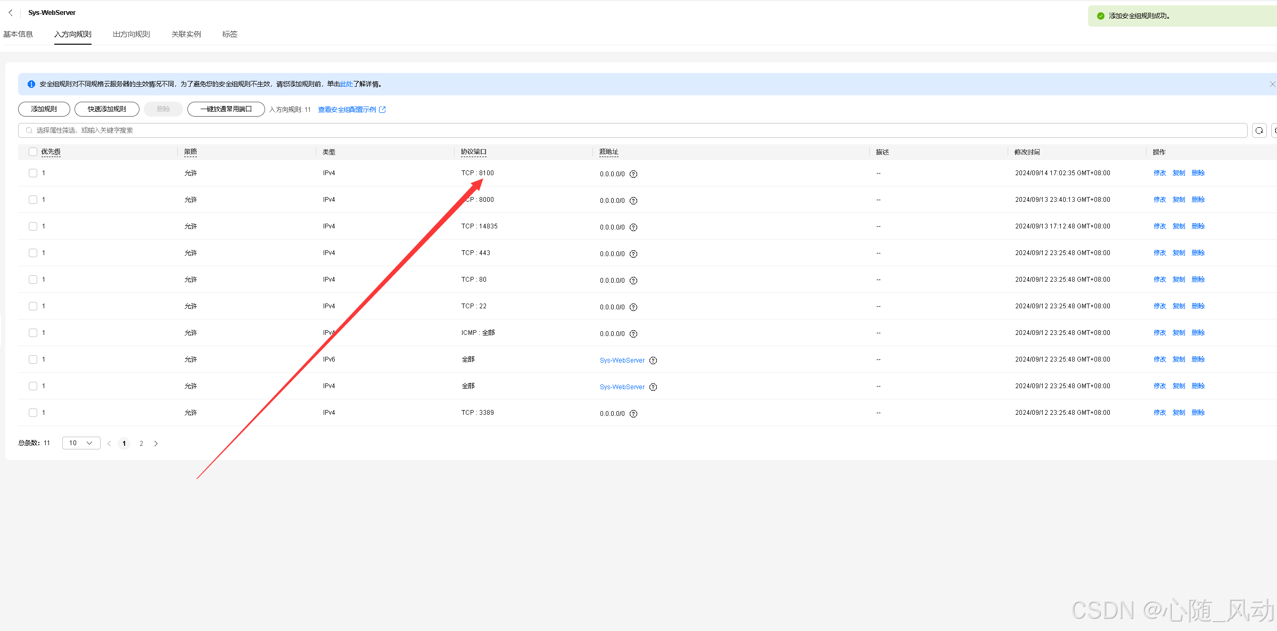Click help icon beside TCP 443 source address
1277x631 pixels.
click(633, 254)
